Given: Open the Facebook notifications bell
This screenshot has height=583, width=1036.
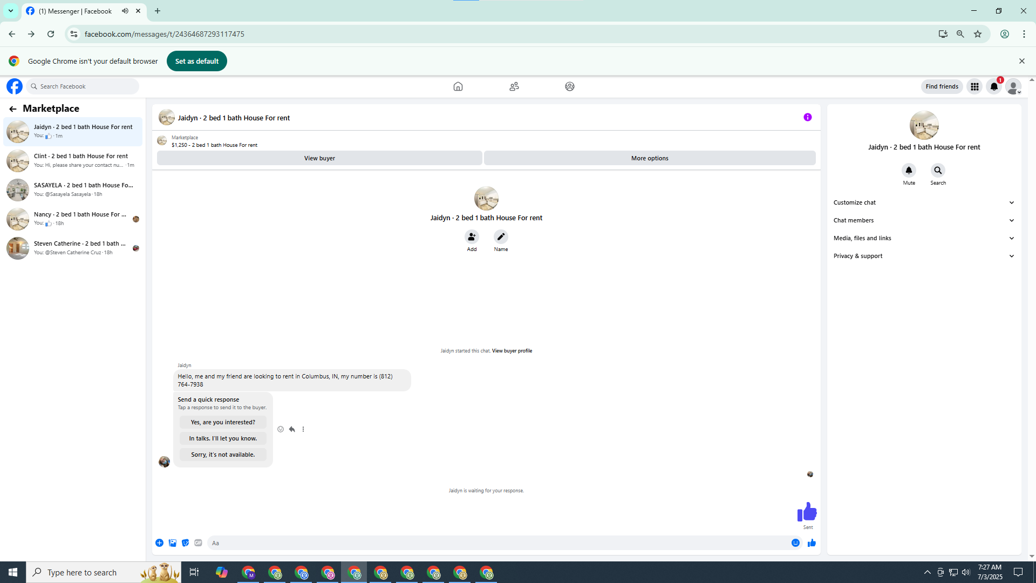Looking at the screenshot, I should (994, 86).
